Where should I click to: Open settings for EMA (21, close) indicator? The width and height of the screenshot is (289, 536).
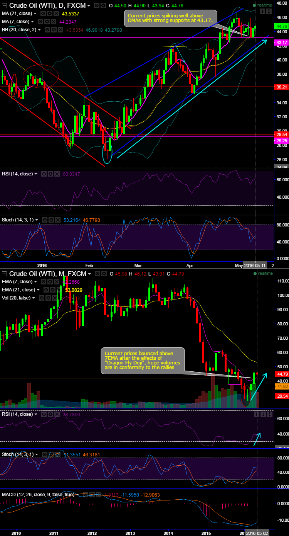tap(53, 289)
